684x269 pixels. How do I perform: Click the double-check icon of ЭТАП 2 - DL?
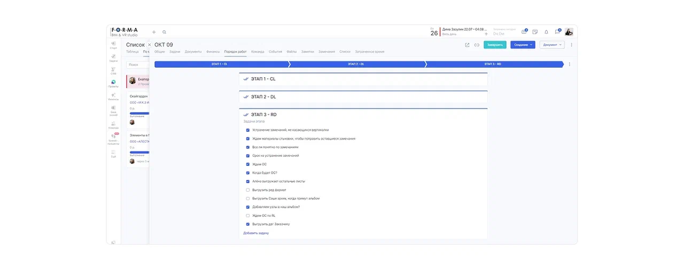(246, 97)
